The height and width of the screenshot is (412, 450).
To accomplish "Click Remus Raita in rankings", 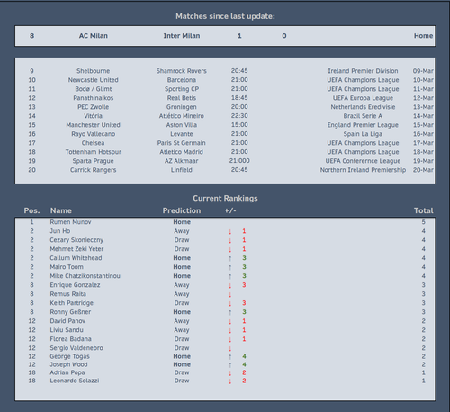I will 68,294.
